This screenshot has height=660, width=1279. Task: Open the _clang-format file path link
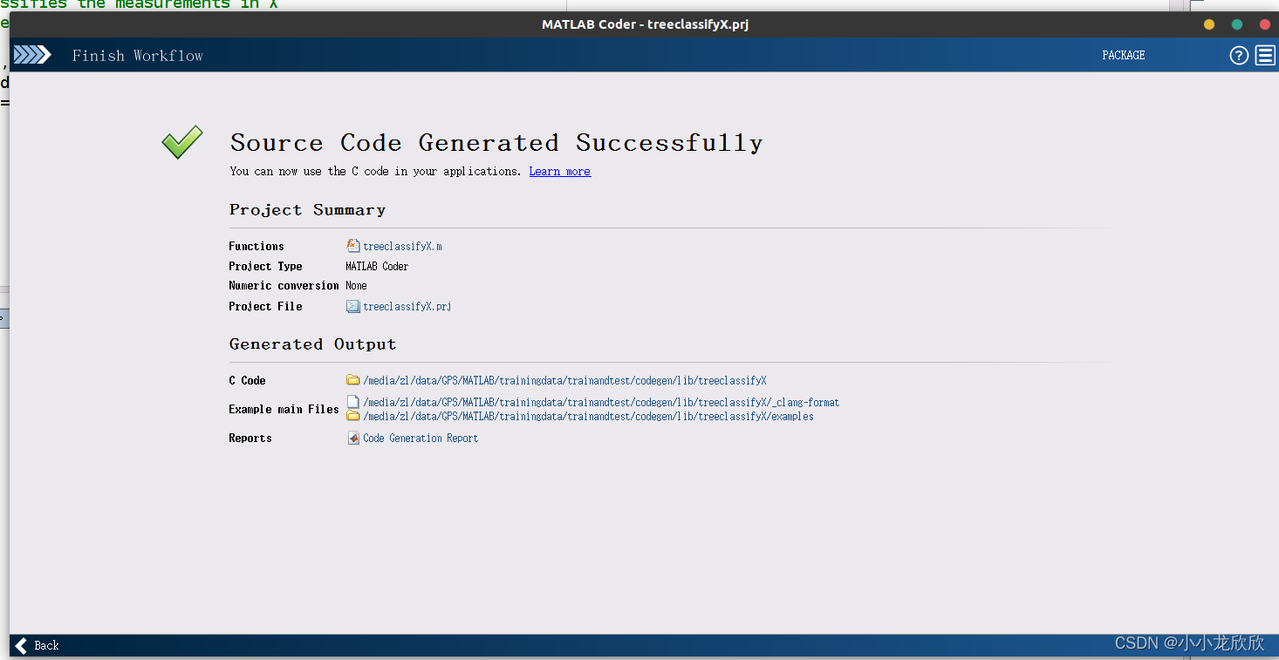tap(601, 403)
